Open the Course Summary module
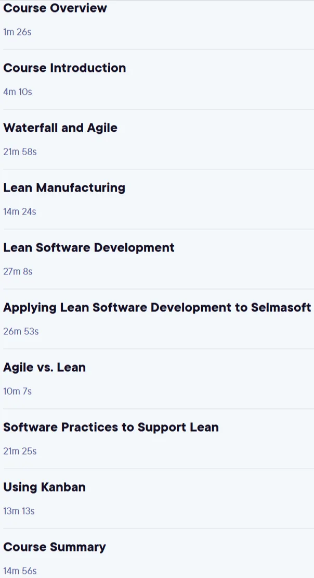The image size is (314, 578). pyautogui.click(x=55, y=547)
